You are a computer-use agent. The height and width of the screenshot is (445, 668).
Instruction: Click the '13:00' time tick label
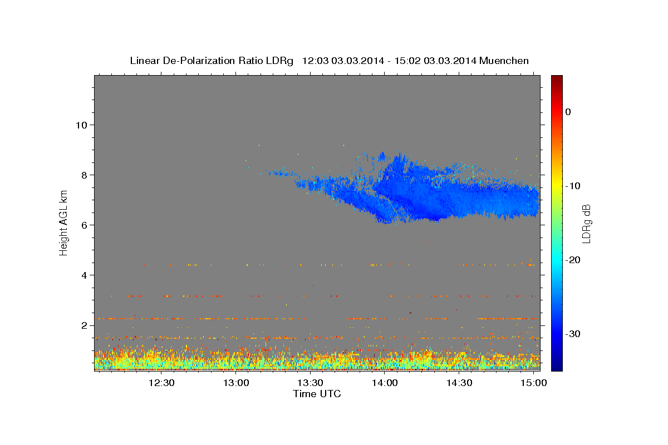click(236, 383)
